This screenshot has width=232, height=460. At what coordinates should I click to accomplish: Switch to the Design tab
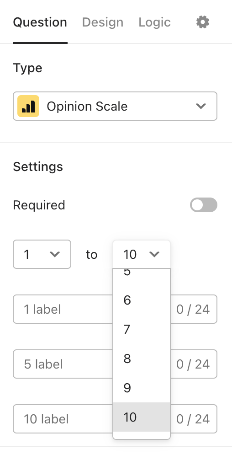click(102, 22)
